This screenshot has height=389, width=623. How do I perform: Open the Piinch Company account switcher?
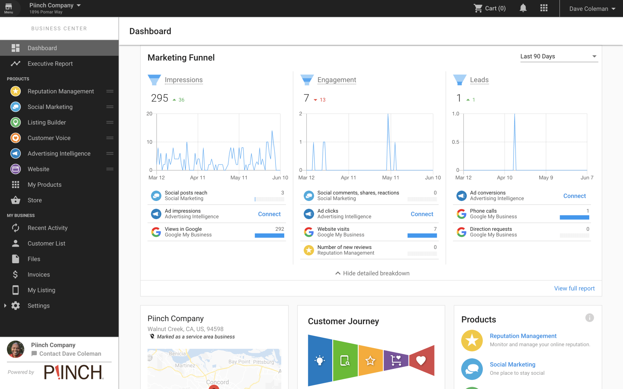[x=55, y=8]
